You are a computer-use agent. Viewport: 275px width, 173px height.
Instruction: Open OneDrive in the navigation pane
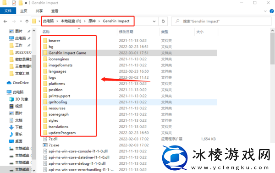(21, 83)
